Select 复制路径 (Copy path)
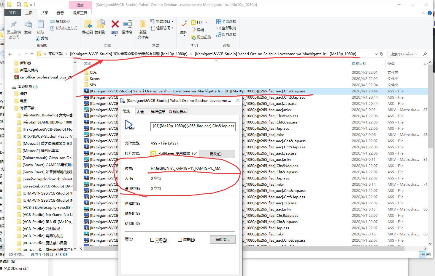Viewport: 435px width, 276px height. [60, 21]
